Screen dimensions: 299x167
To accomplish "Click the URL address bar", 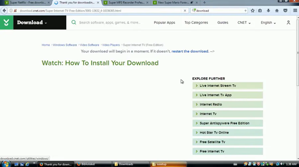I will click(x=99, y=11).
